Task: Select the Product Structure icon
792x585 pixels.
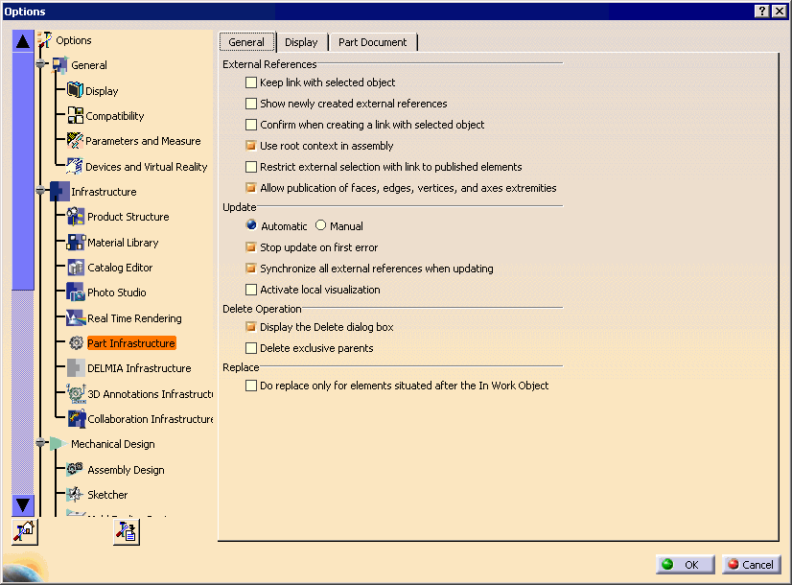Action: tap(75, 216)
